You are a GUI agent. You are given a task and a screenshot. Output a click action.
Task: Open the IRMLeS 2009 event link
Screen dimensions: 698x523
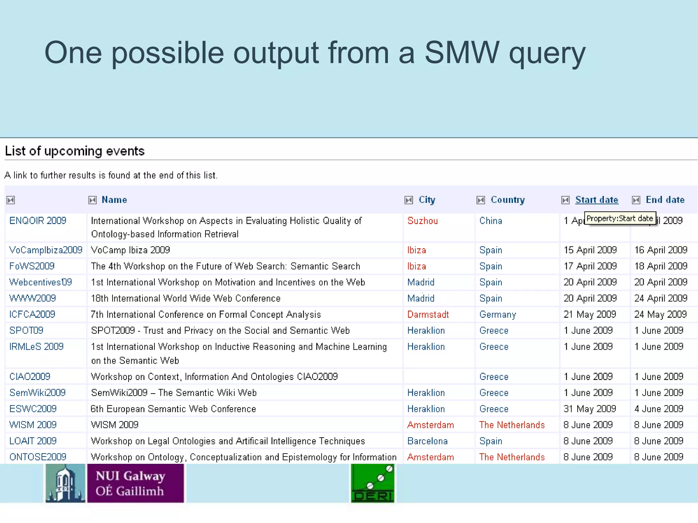(x=36, y=347)
